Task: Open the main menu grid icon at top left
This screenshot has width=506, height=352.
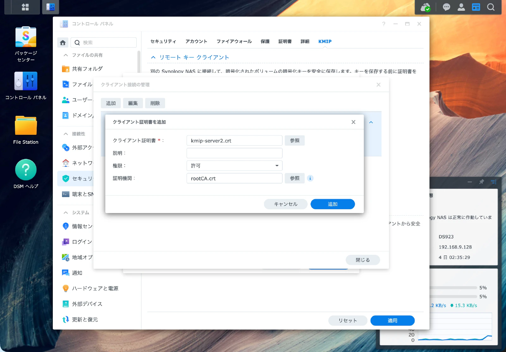Action: point(26,7)
